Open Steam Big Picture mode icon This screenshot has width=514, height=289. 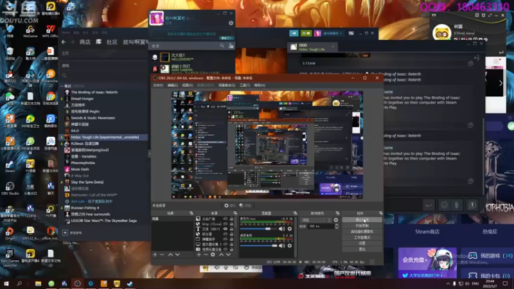(351, 33)
